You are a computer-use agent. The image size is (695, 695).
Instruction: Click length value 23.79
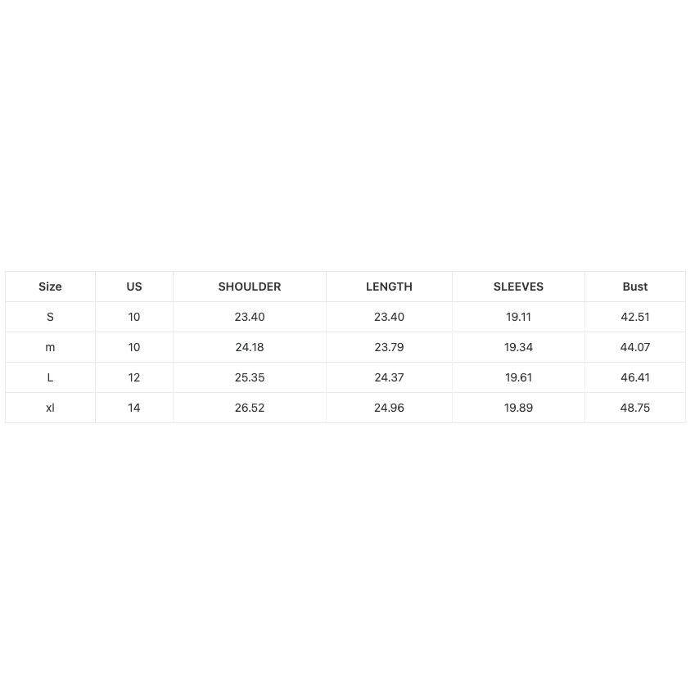tap(389, 347)
